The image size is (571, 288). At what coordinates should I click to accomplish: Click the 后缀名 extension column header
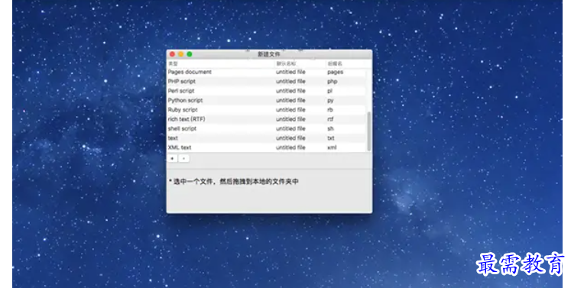point(335,63)
